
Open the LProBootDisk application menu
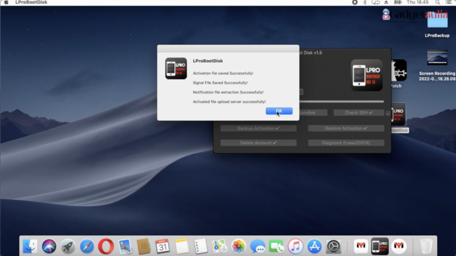(31, 3)
